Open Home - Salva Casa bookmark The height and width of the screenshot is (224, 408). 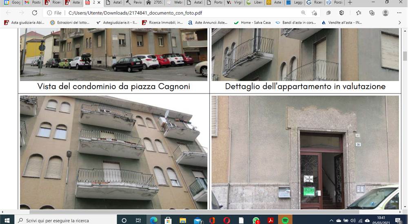252,23
